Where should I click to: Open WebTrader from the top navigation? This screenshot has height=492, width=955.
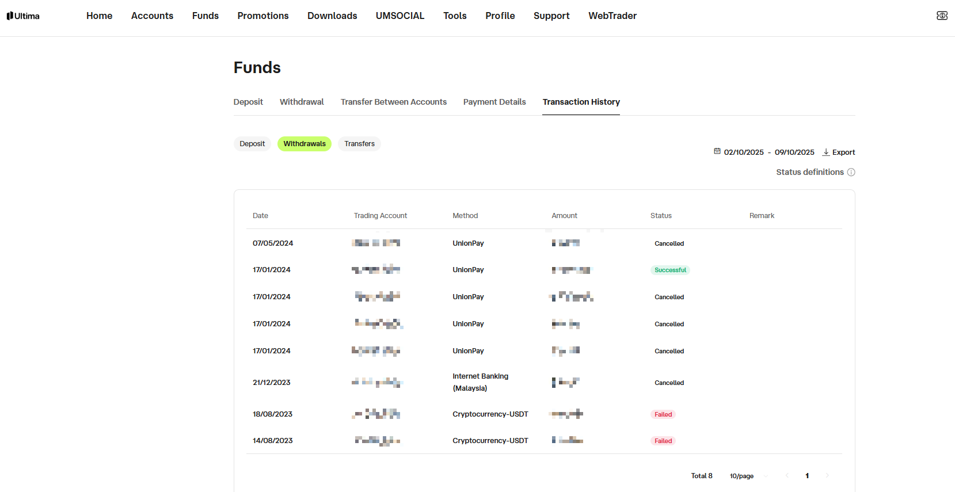(x=612, y=16)
